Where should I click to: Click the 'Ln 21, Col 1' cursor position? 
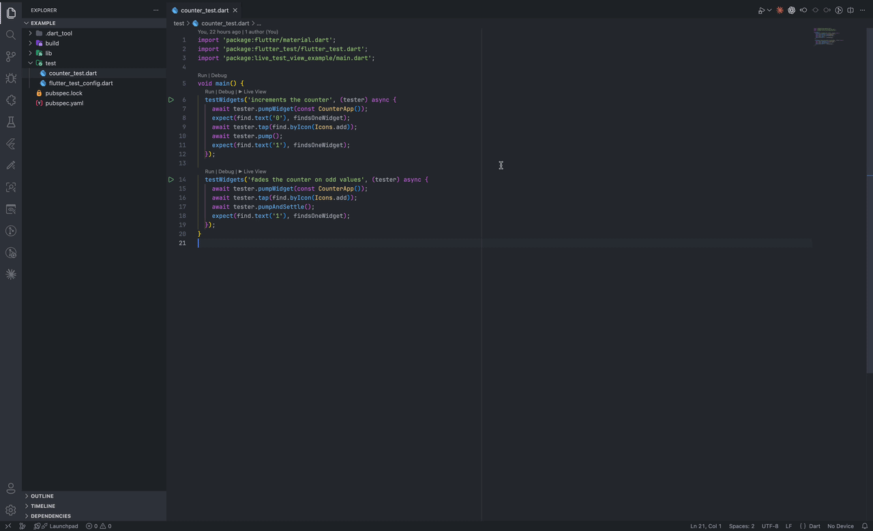coord(706,526)
